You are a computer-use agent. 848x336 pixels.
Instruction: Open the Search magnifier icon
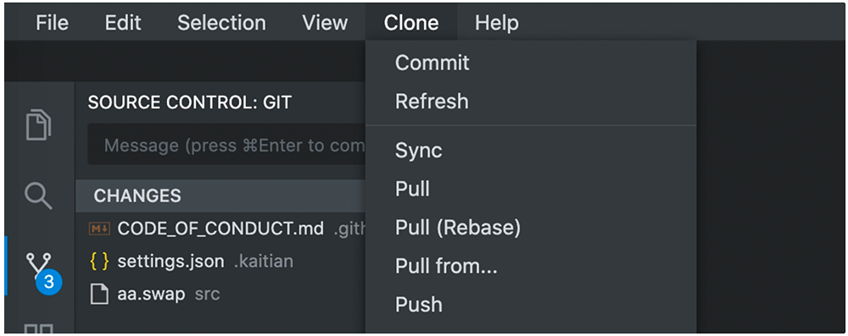pyautogui.click(x=39, y=196)
